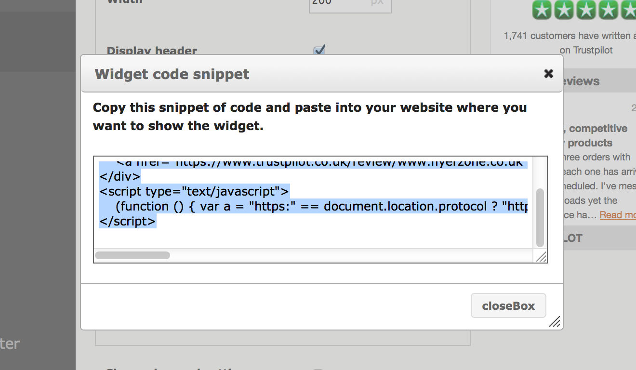Click the "Copy this snippet of code" instruction
This screenshot has height=370, width=636.
tap(310, 117)
